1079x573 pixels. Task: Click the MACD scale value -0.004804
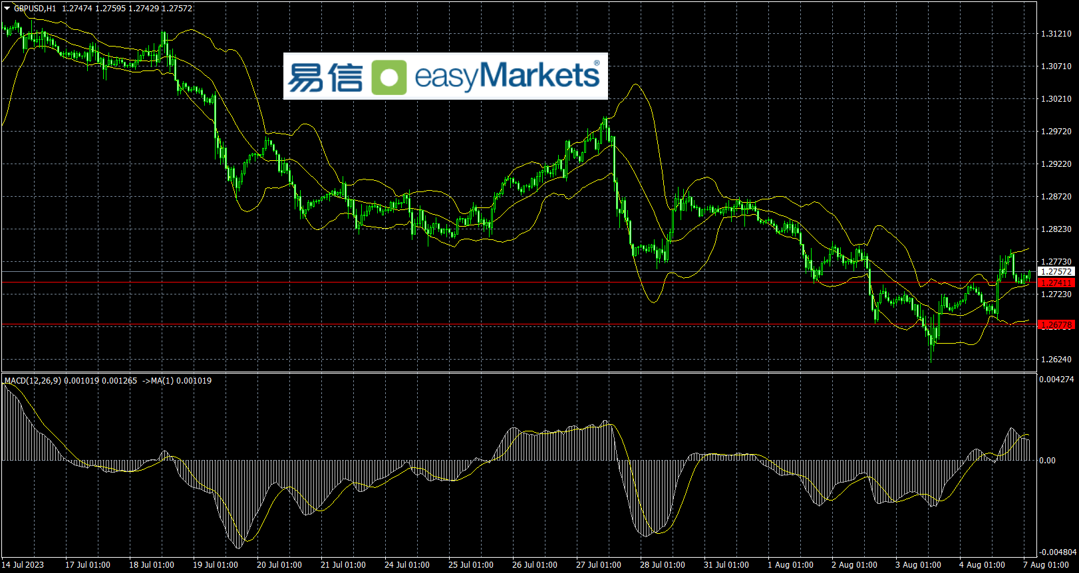[1058, 552]
